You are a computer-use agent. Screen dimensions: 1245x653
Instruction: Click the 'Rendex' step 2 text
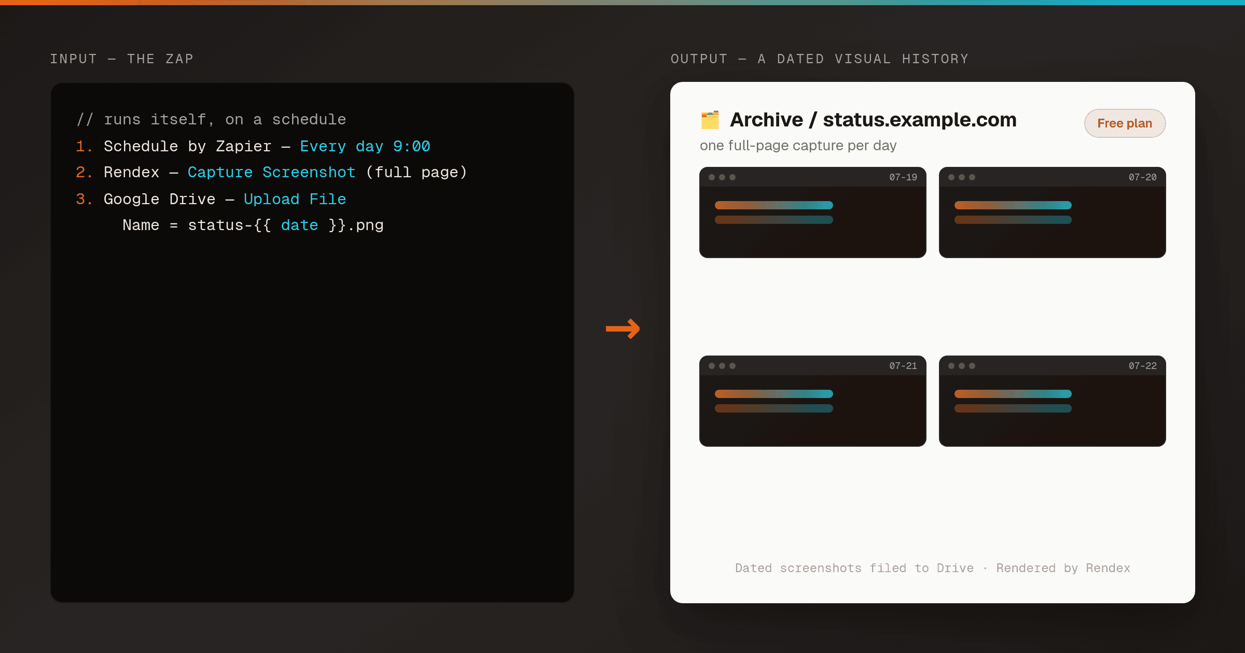point(131,172)
